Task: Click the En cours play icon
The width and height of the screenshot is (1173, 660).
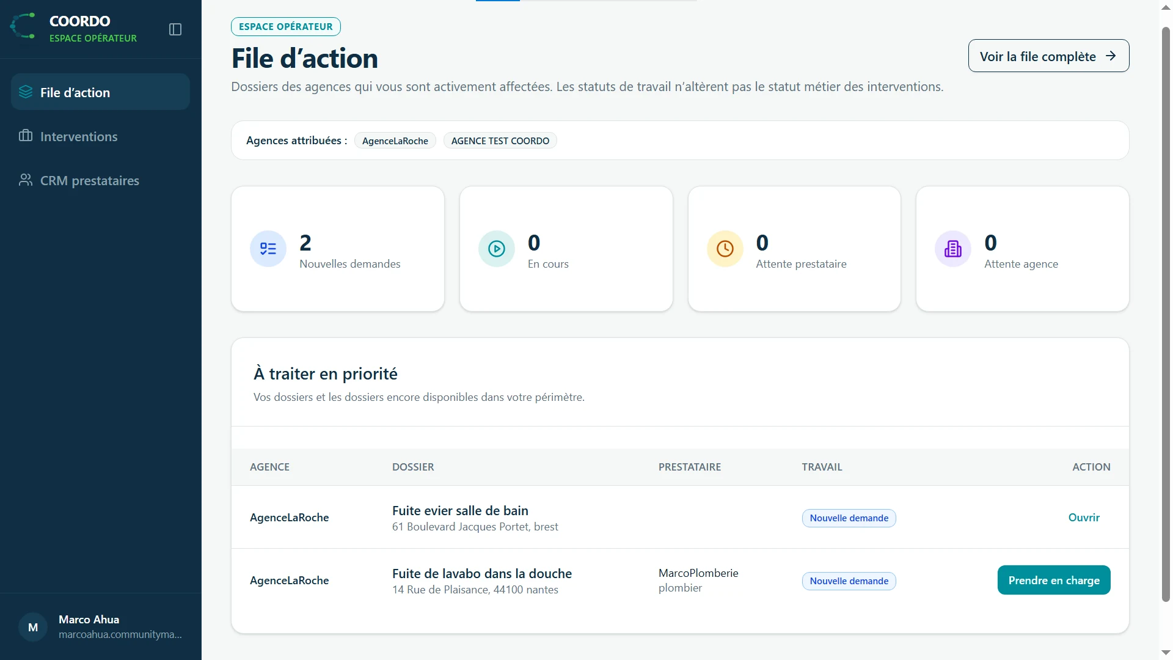Action: point(497,249)
